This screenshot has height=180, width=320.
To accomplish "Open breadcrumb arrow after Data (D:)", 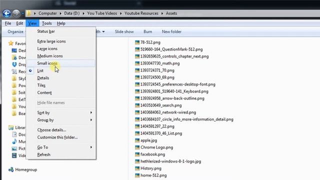I will pyautogui.click(x=83, y=13).
